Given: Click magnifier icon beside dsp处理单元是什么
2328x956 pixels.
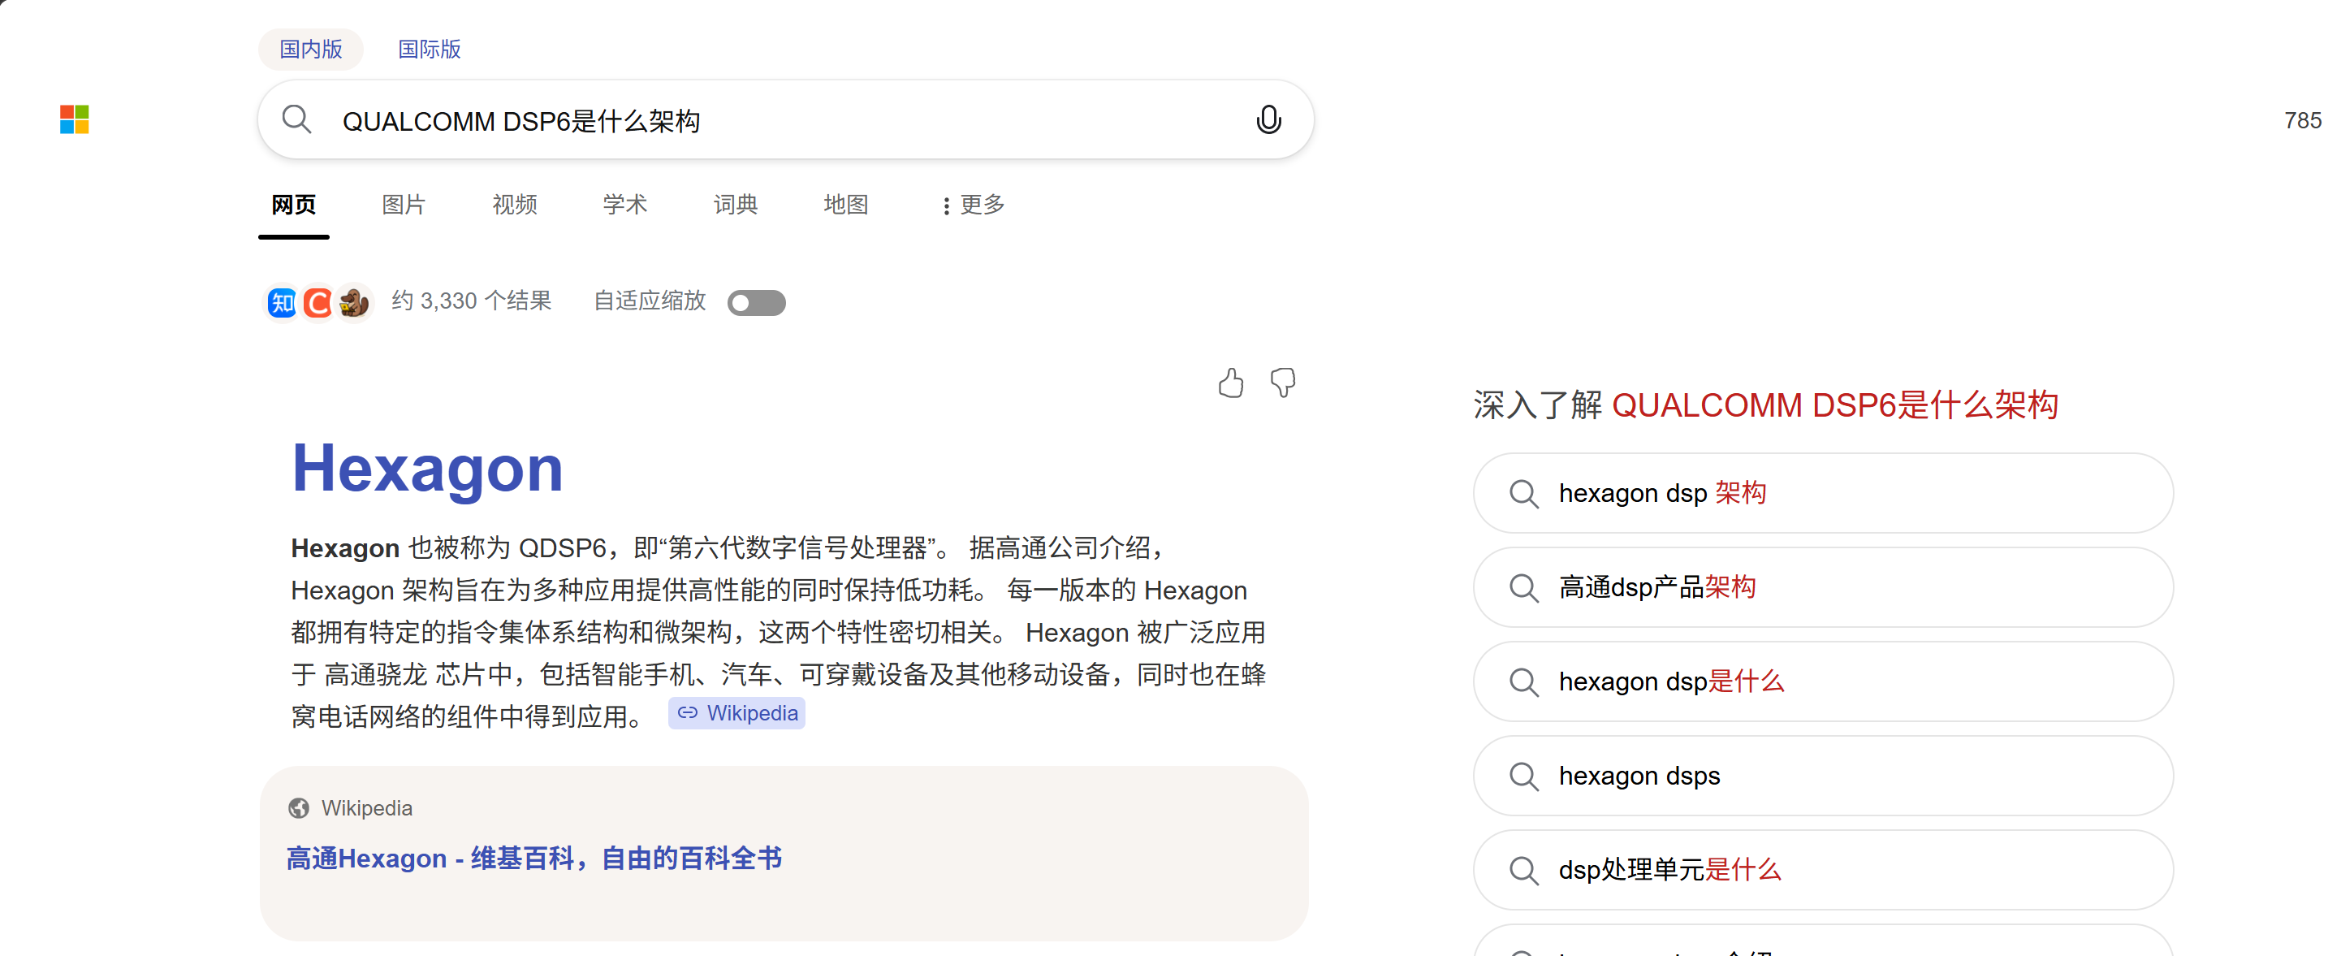Looking at the screenshot, I should [x=1523, y=870].
